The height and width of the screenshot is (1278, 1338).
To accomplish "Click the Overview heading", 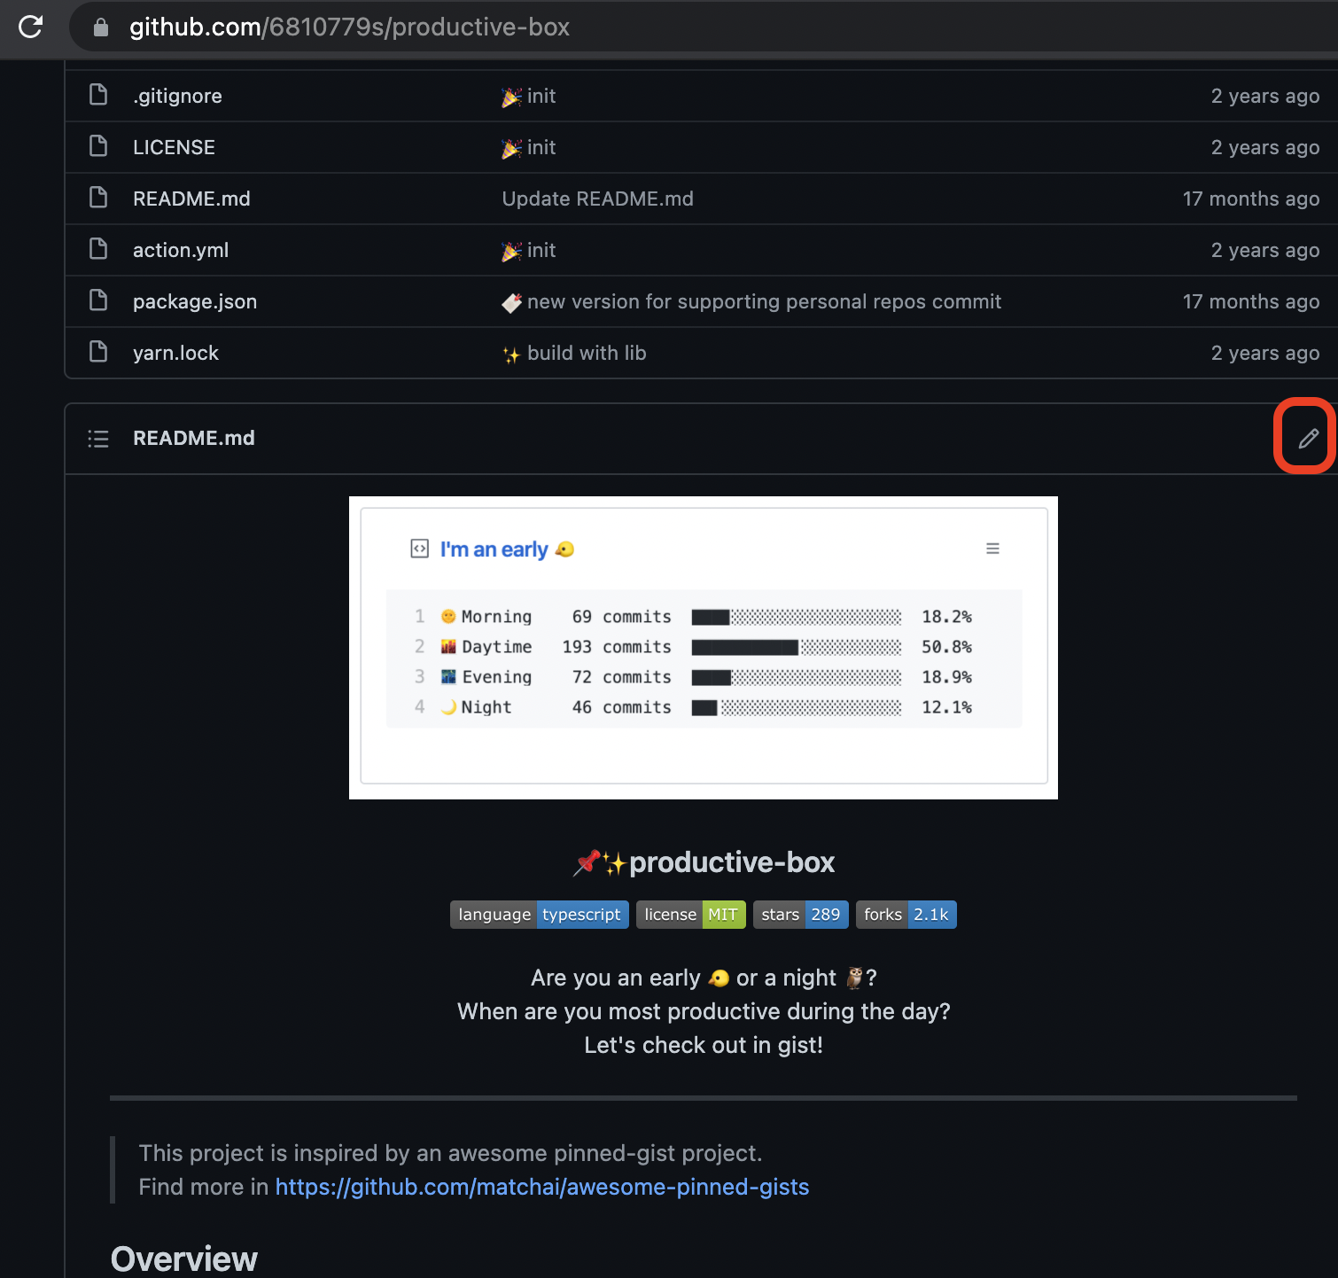I will (184, 1259).
